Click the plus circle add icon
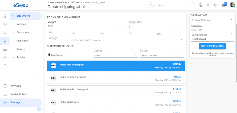237x113 pixels. click(201, 5)
